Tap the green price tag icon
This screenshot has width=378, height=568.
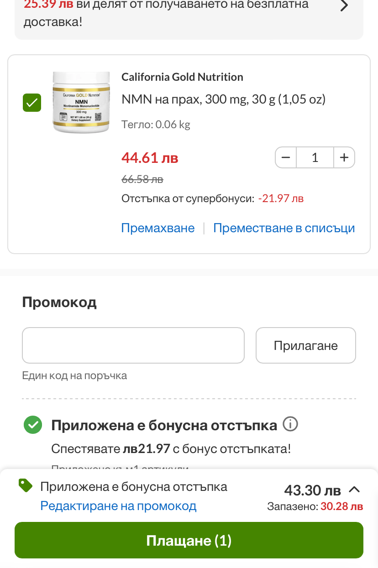click(x=26, y=486)
